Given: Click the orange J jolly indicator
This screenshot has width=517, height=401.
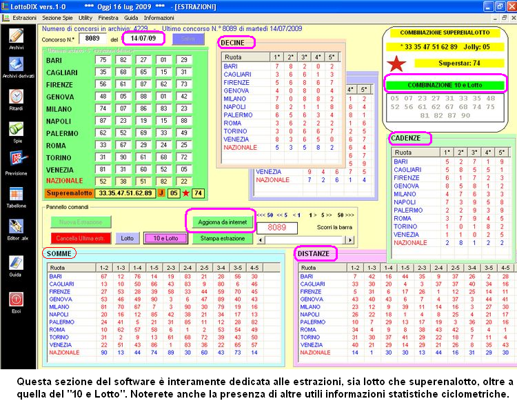Looking at the screenshot, I should coord(161,193).
